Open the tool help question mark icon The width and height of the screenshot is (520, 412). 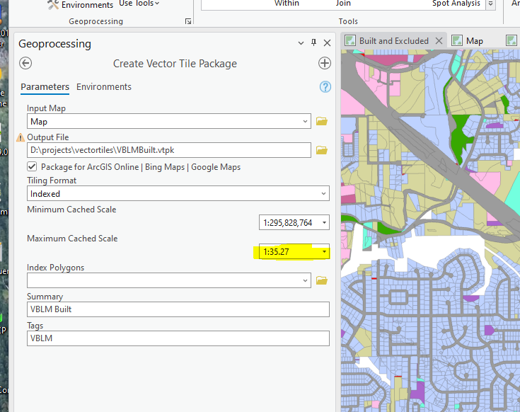(x=325, y=87)
